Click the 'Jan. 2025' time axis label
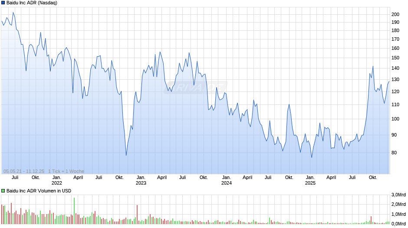Image resolution: width=408 pixels, height=228 pixels. (310, 180)
